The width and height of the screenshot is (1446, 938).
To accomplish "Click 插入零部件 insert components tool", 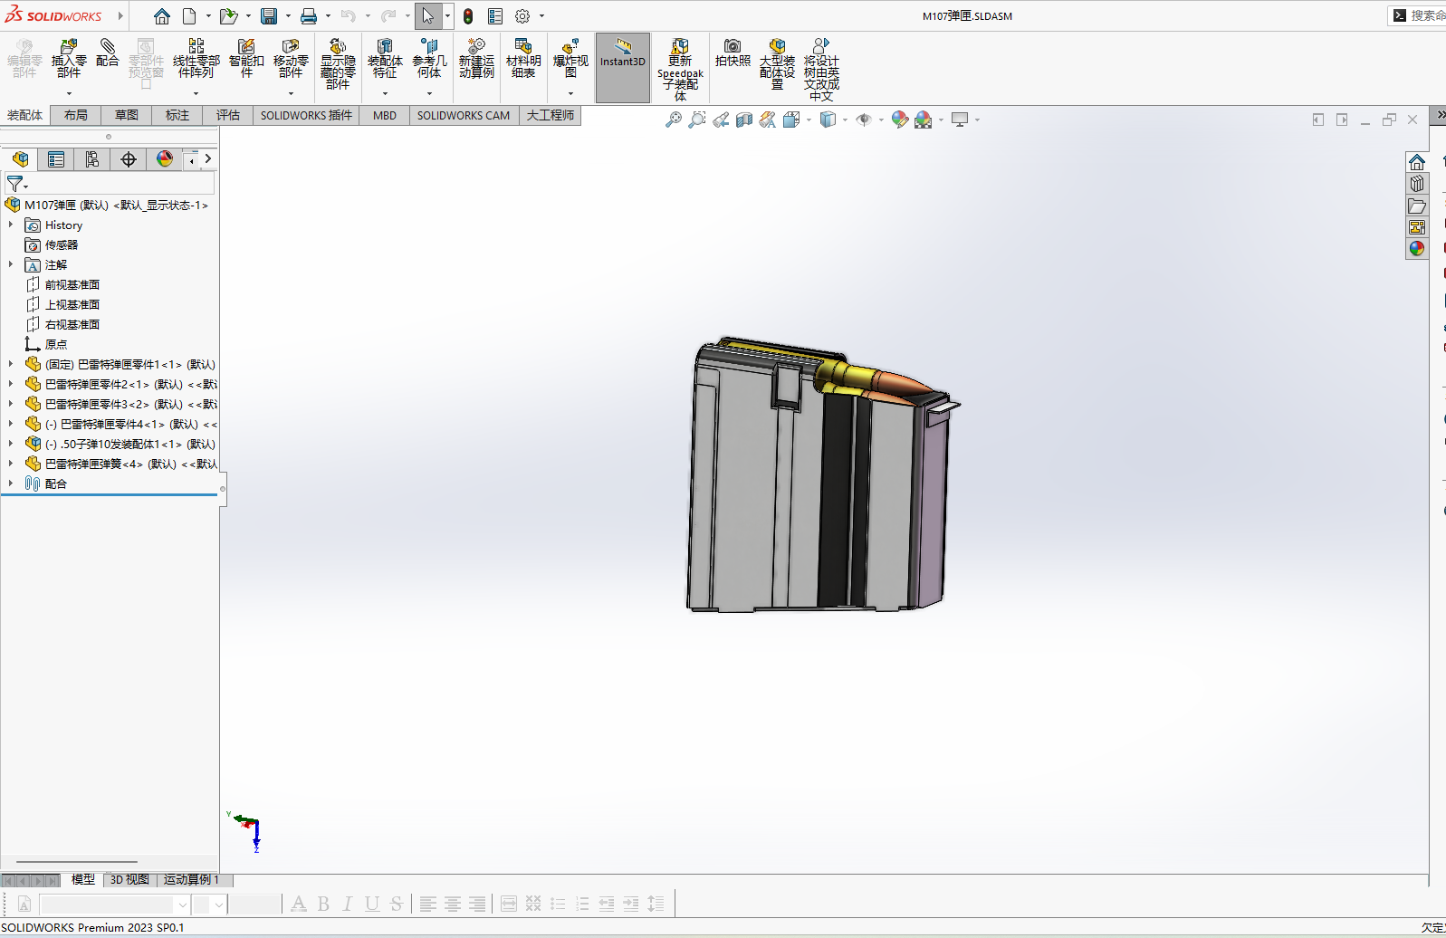I will (x=69, y=59).
